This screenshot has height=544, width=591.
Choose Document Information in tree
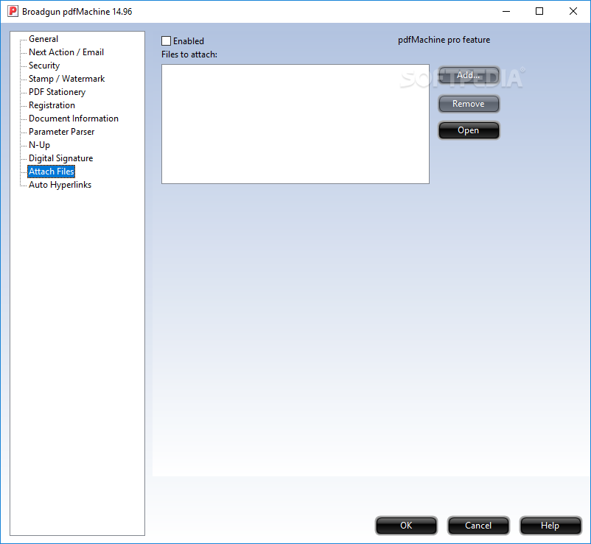[x=74, y=119]
